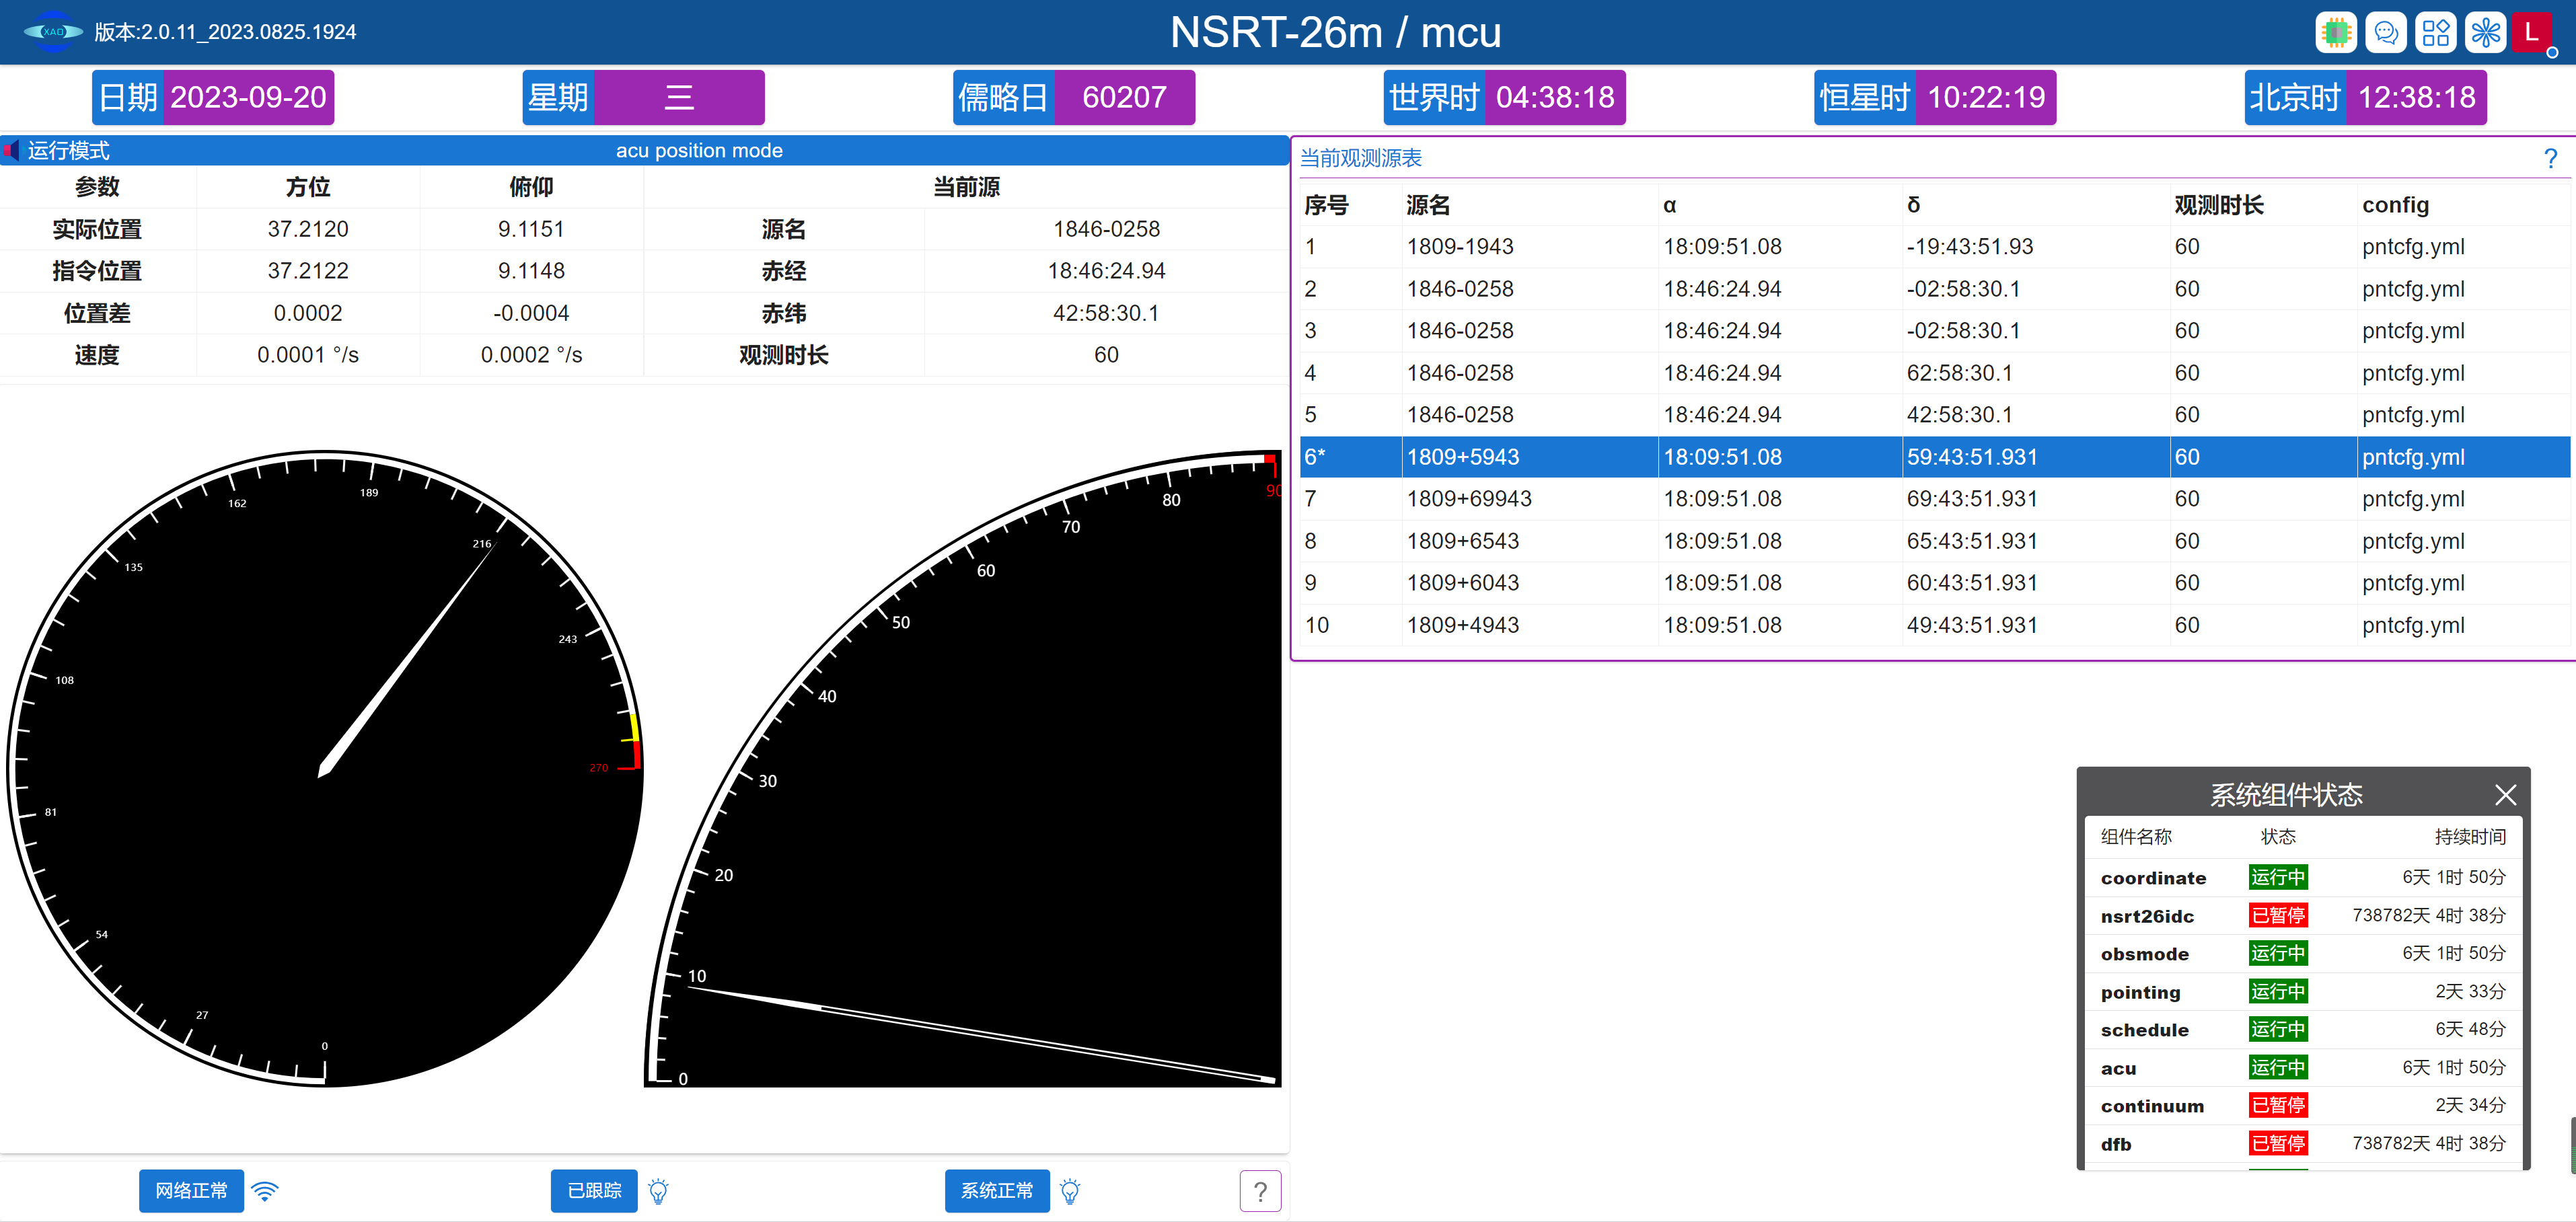Screen dimensions: 2576x1222
Task: Click the 网络正常 status button
Action: 191,1190
